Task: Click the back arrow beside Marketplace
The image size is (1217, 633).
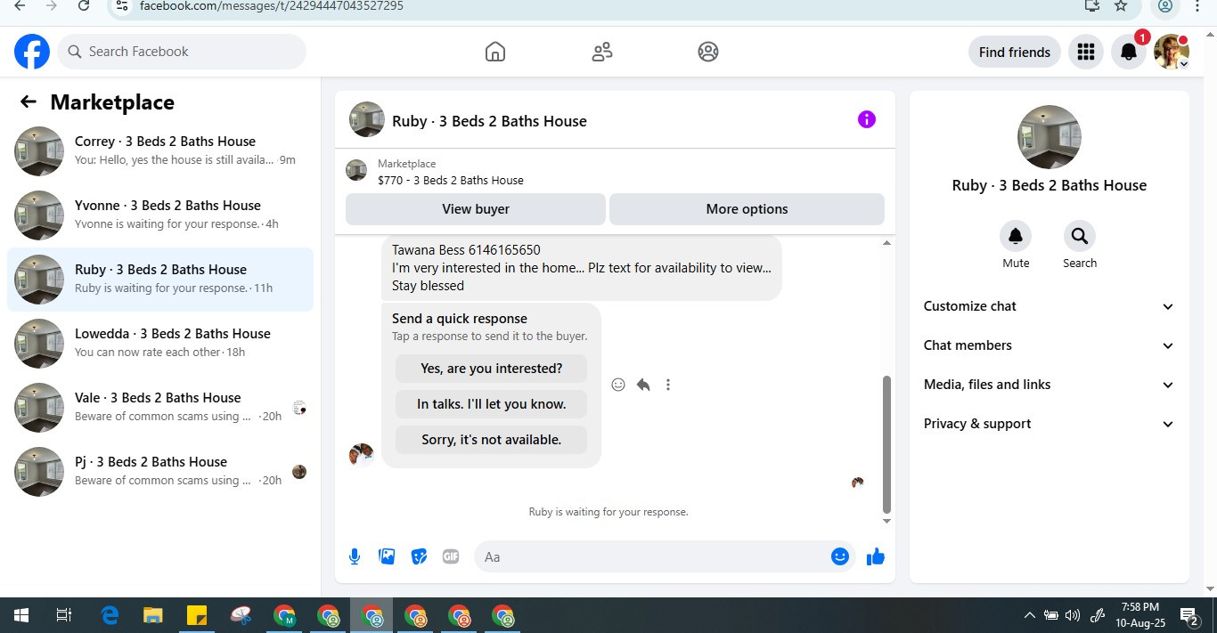Action: click(29, 102)
